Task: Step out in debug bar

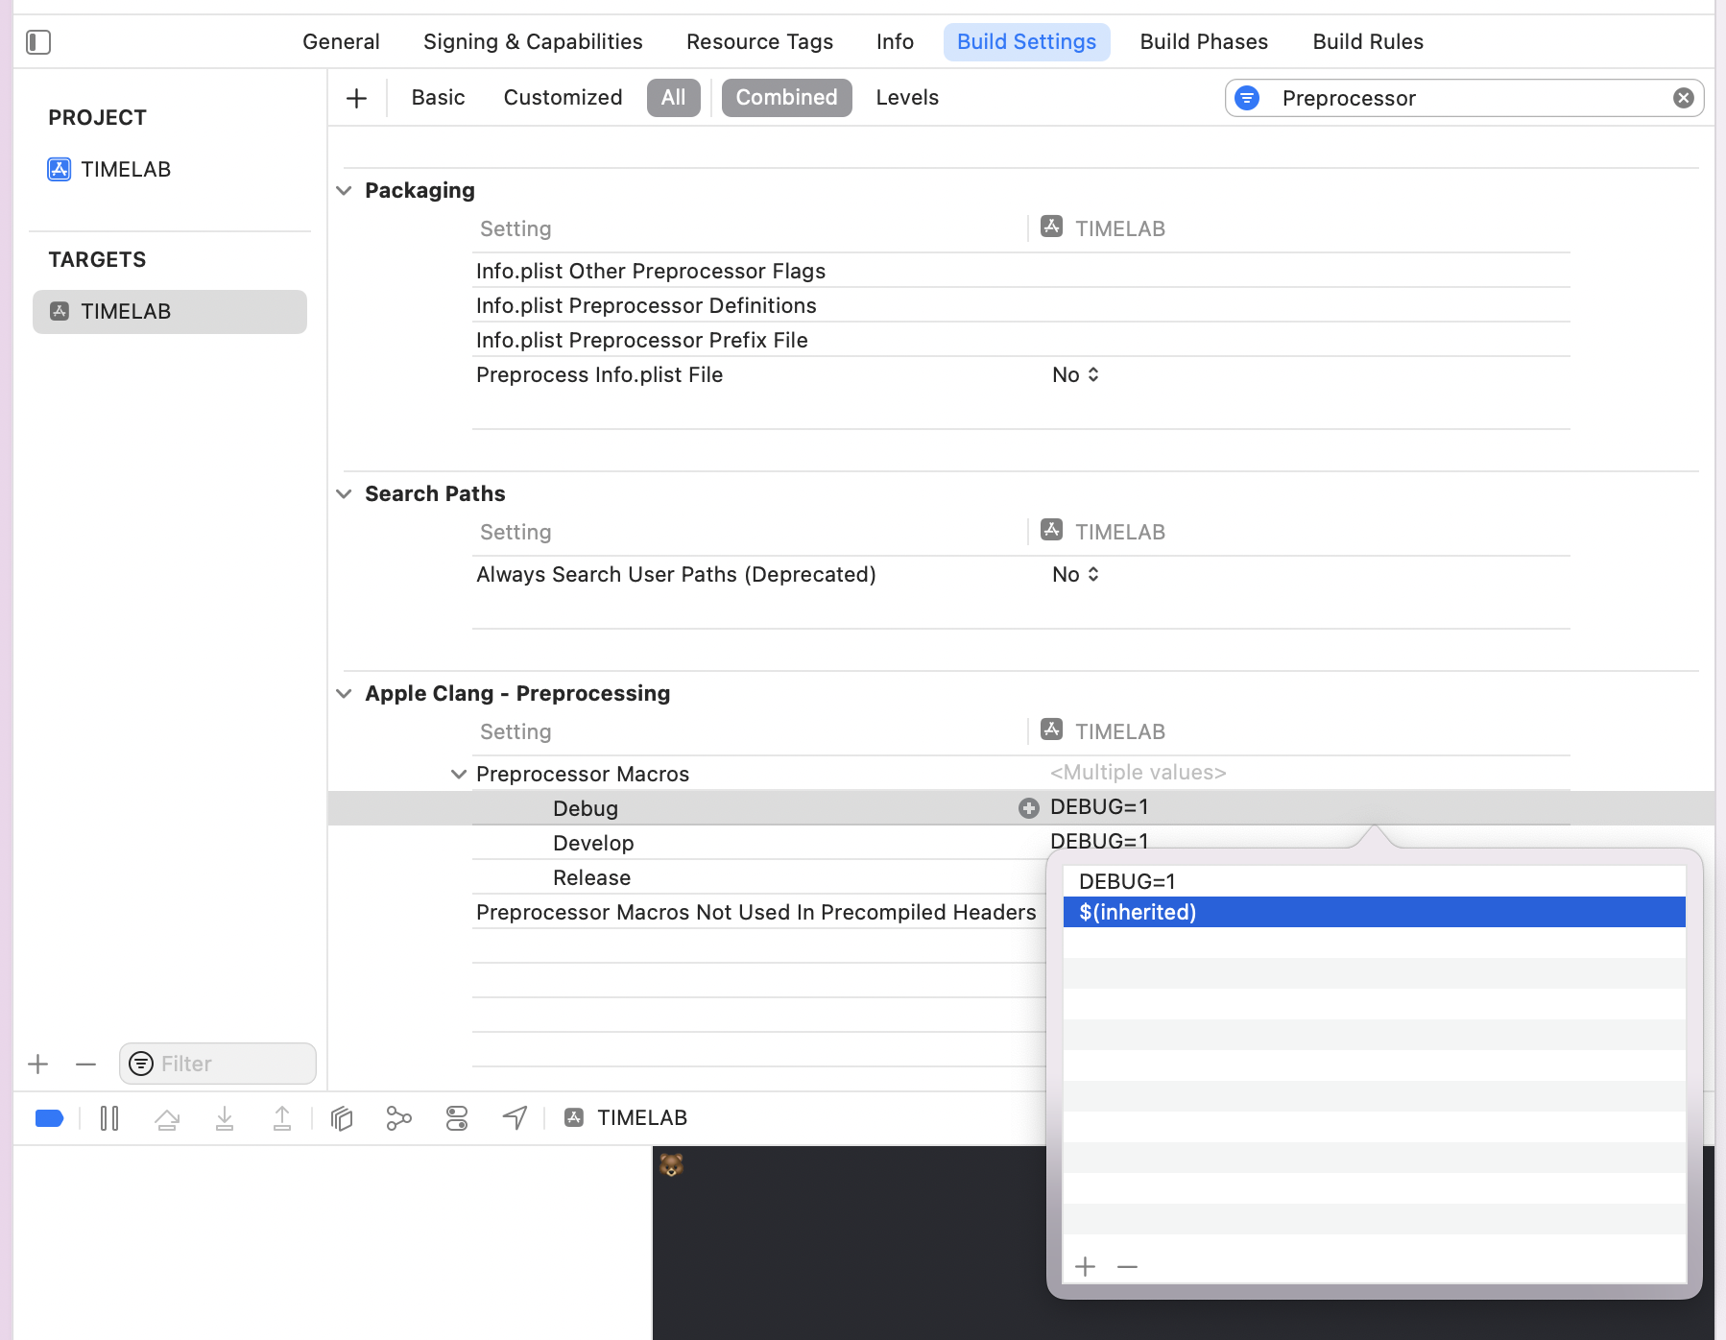Action: 282,1118
